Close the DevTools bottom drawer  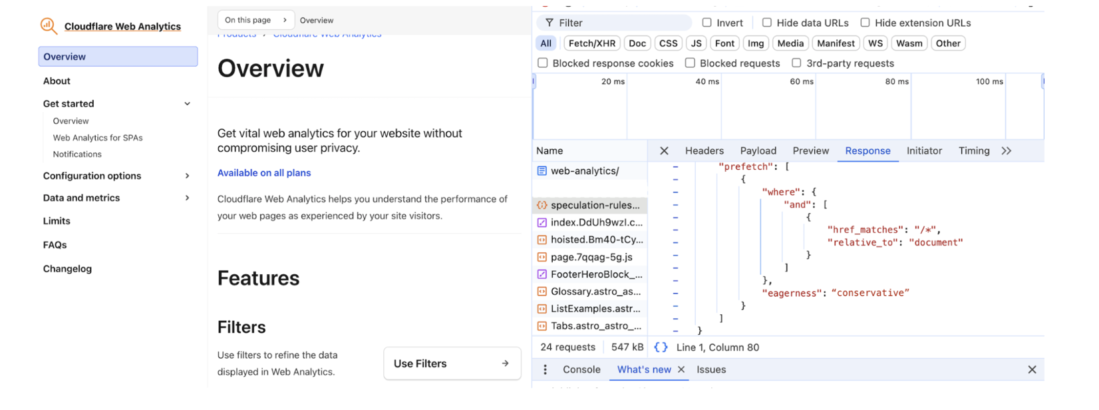coord(1032,369)
